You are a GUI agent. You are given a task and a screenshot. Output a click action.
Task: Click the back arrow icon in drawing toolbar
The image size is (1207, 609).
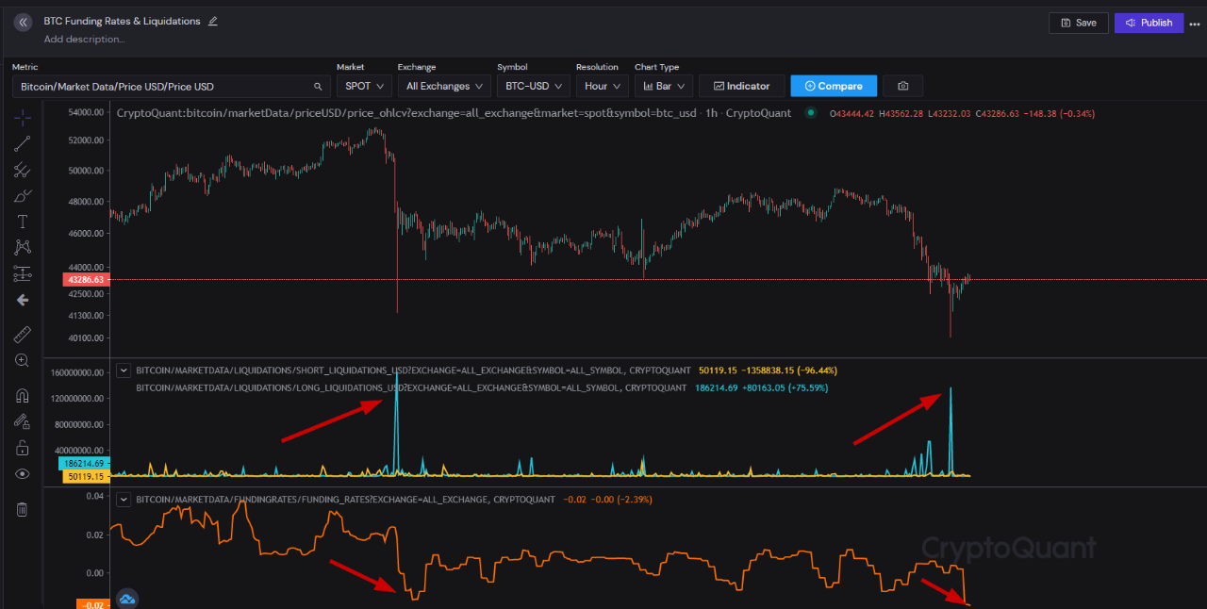[x=23, y=300]
